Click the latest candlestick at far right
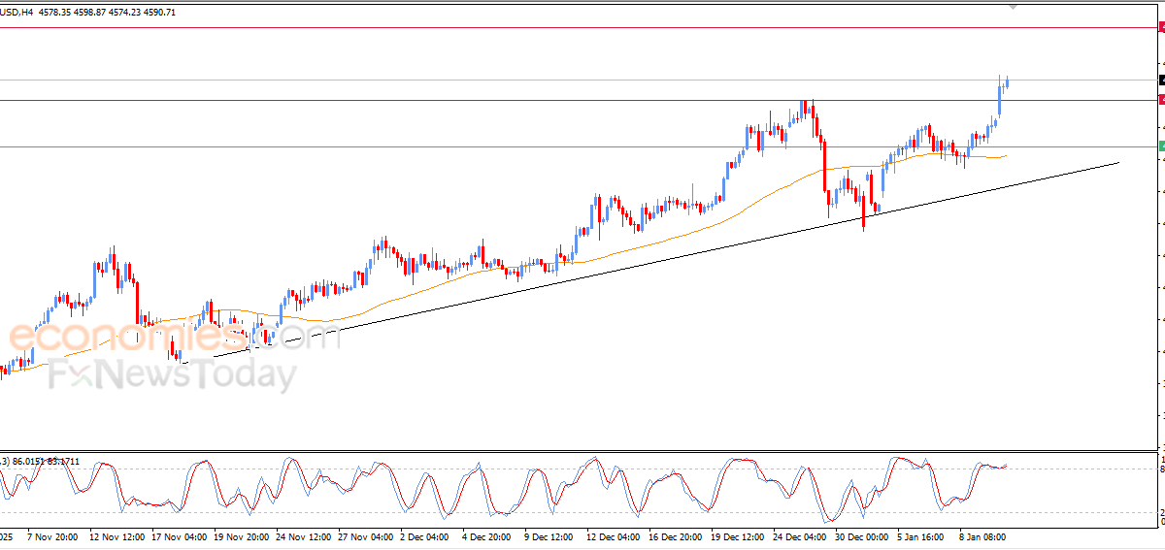This screenshot has width=1165, height=550. click(1007, 82)
